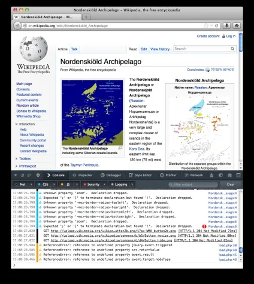Clear the console output
254x284 pixels.
pyautogui.click(x=231, y=185)
